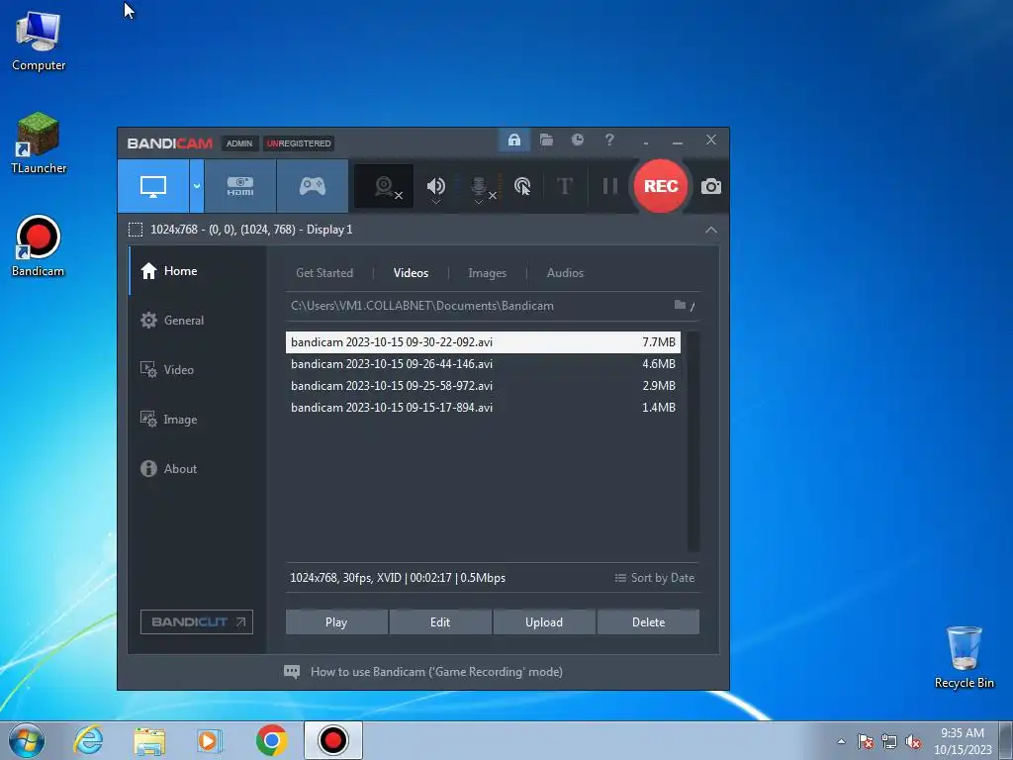1013x760 pixels.
Task: Open the Recycle Bin desktop icon
Action: pyautogui.click(x=965, y=657)
